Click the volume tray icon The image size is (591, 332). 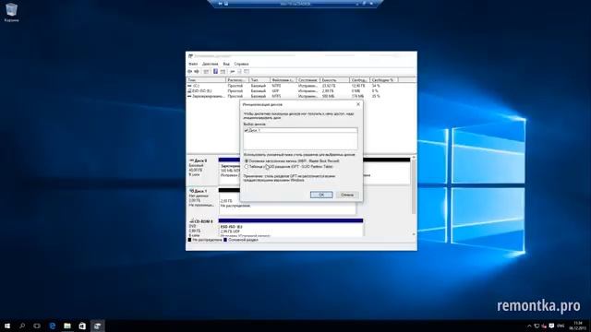544,326
